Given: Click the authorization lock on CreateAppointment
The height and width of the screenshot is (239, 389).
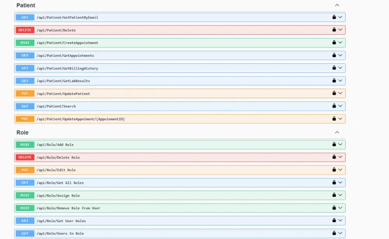Looking at the screenshot, I should tap(333, 43).
